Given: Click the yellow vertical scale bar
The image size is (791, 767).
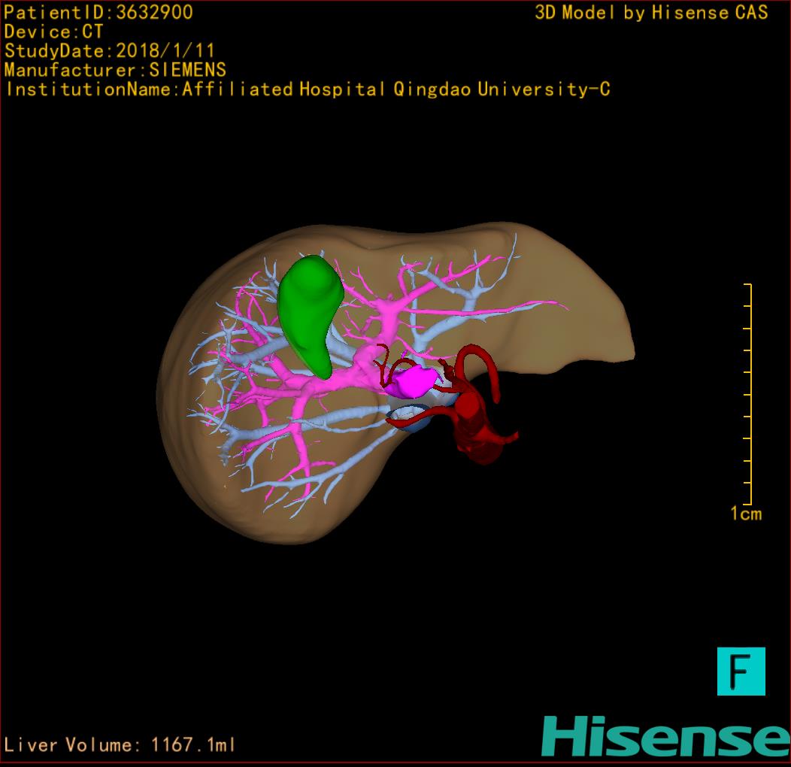Looking at the screenshot, I should pos(750,395).
